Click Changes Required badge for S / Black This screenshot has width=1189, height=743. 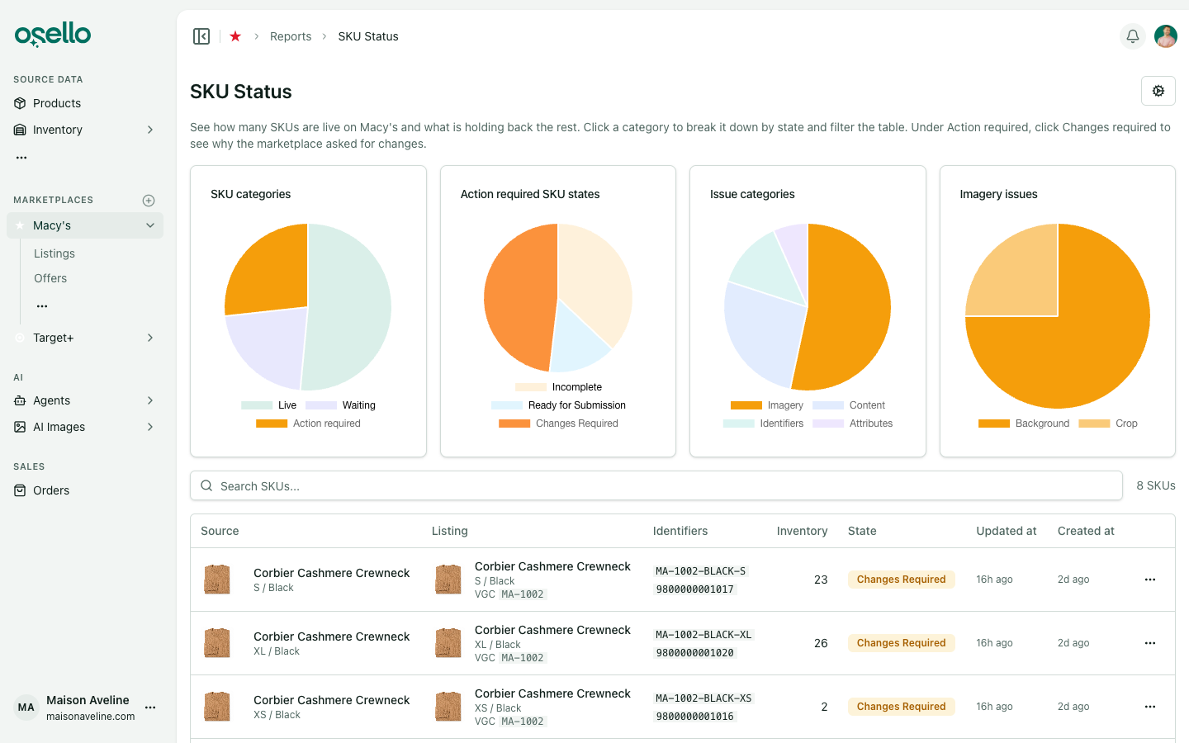tap(901, 580)
